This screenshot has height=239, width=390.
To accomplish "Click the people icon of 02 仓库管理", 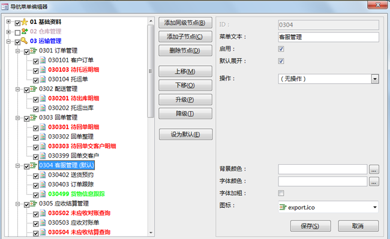I will pos(24,32).
